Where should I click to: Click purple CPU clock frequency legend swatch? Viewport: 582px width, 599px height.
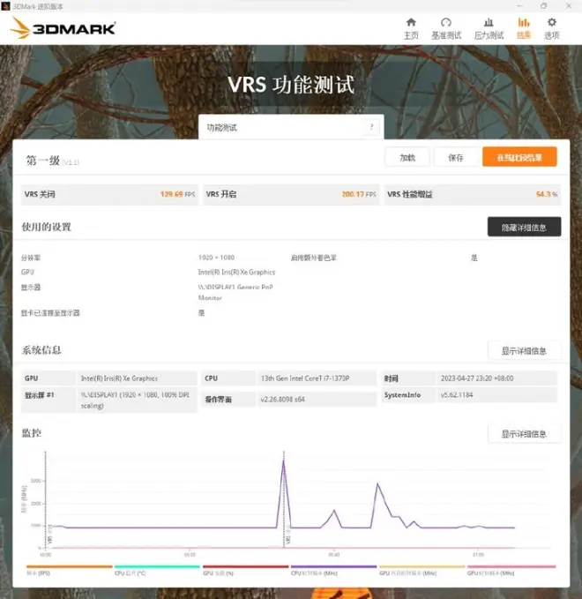[333, 567]
